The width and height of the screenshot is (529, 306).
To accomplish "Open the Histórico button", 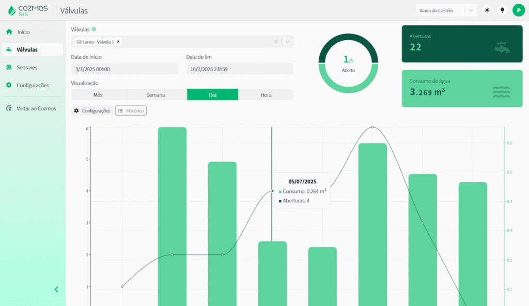I will tap(131, 110).
